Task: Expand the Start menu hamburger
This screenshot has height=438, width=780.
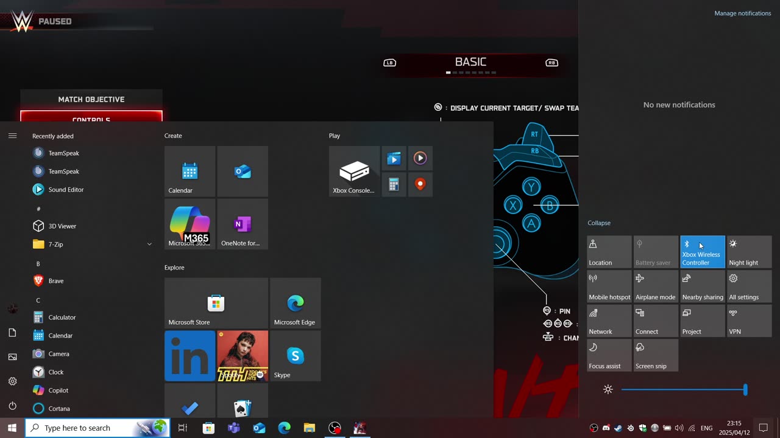Action: pyautogui.click(x=12, y=136)
